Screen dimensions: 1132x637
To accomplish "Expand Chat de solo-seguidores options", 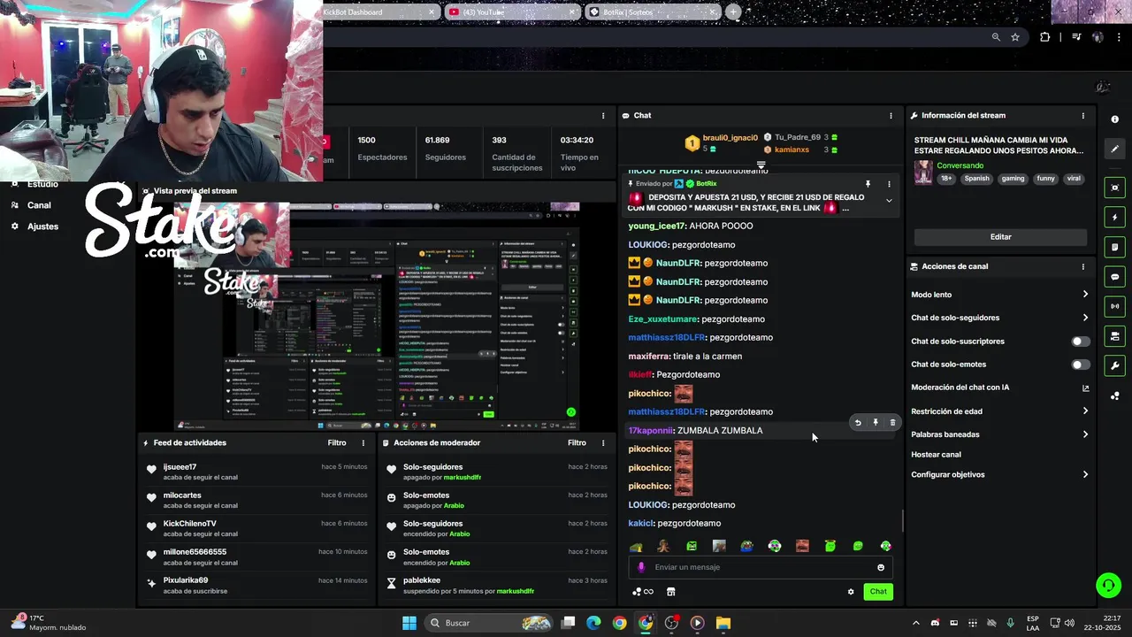I will coord(1085,318).
